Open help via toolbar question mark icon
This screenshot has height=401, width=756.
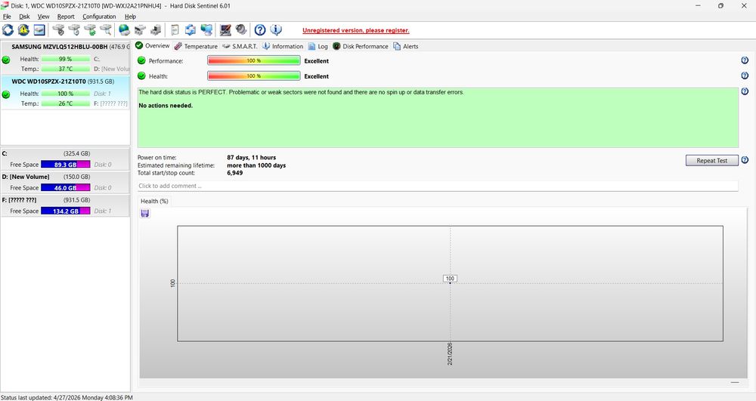click(260, 30)
